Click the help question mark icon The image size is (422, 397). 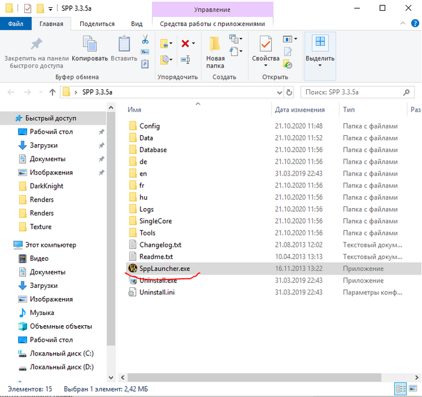click(x=415, y=24)
